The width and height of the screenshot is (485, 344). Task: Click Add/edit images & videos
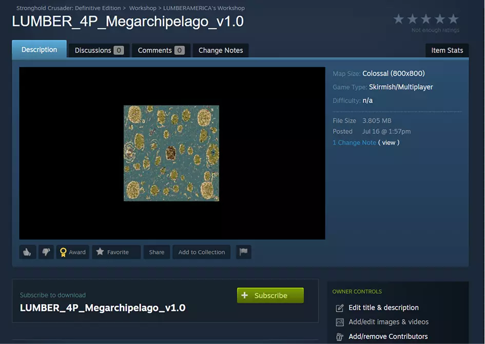pos(389,322)
